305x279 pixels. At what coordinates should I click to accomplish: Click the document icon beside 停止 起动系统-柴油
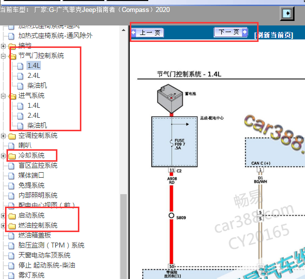coord(11,266)
